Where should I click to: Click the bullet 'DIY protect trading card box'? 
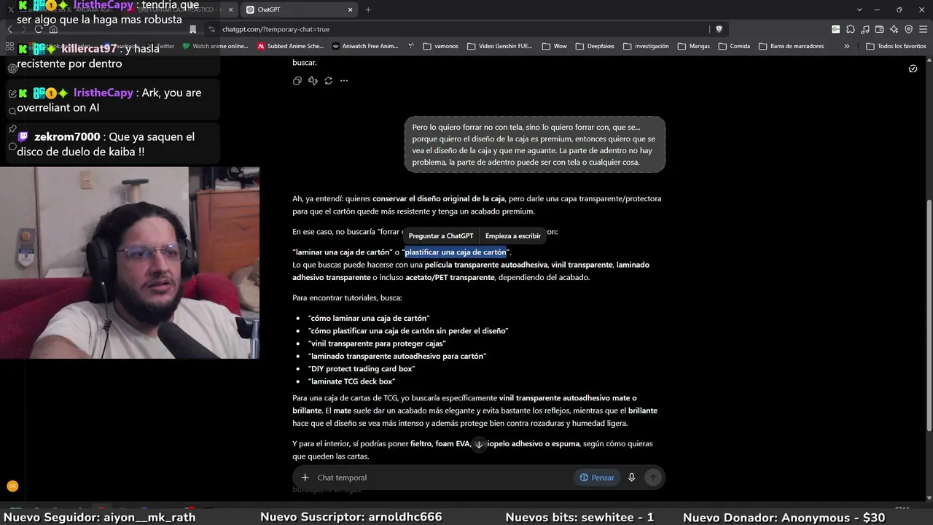pos(362,369)
